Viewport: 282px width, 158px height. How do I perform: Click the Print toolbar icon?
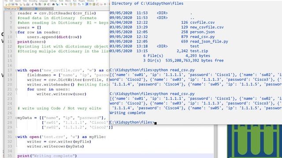click(x=27, y=4)
